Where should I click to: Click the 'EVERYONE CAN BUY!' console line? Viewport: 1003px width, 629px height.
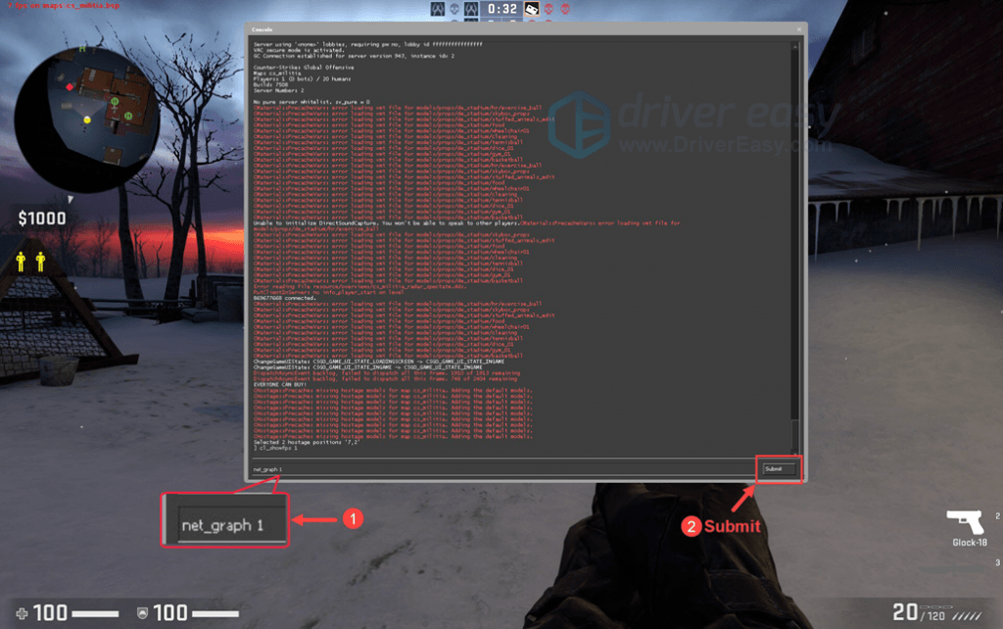[279, 385]
